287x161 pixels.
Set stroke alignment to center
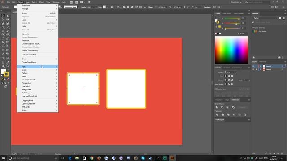[x=226, y=84]
